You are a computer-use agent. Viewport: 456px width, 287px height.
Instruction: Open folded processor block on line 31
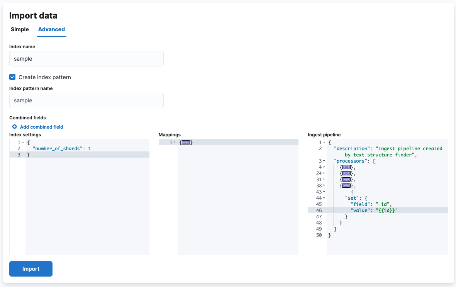point(346,180)
